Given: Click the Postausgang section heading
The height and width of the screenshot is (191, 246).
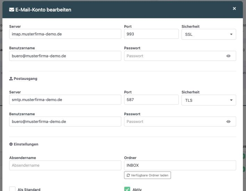Looking at the screenshot, I should point(25,78).
